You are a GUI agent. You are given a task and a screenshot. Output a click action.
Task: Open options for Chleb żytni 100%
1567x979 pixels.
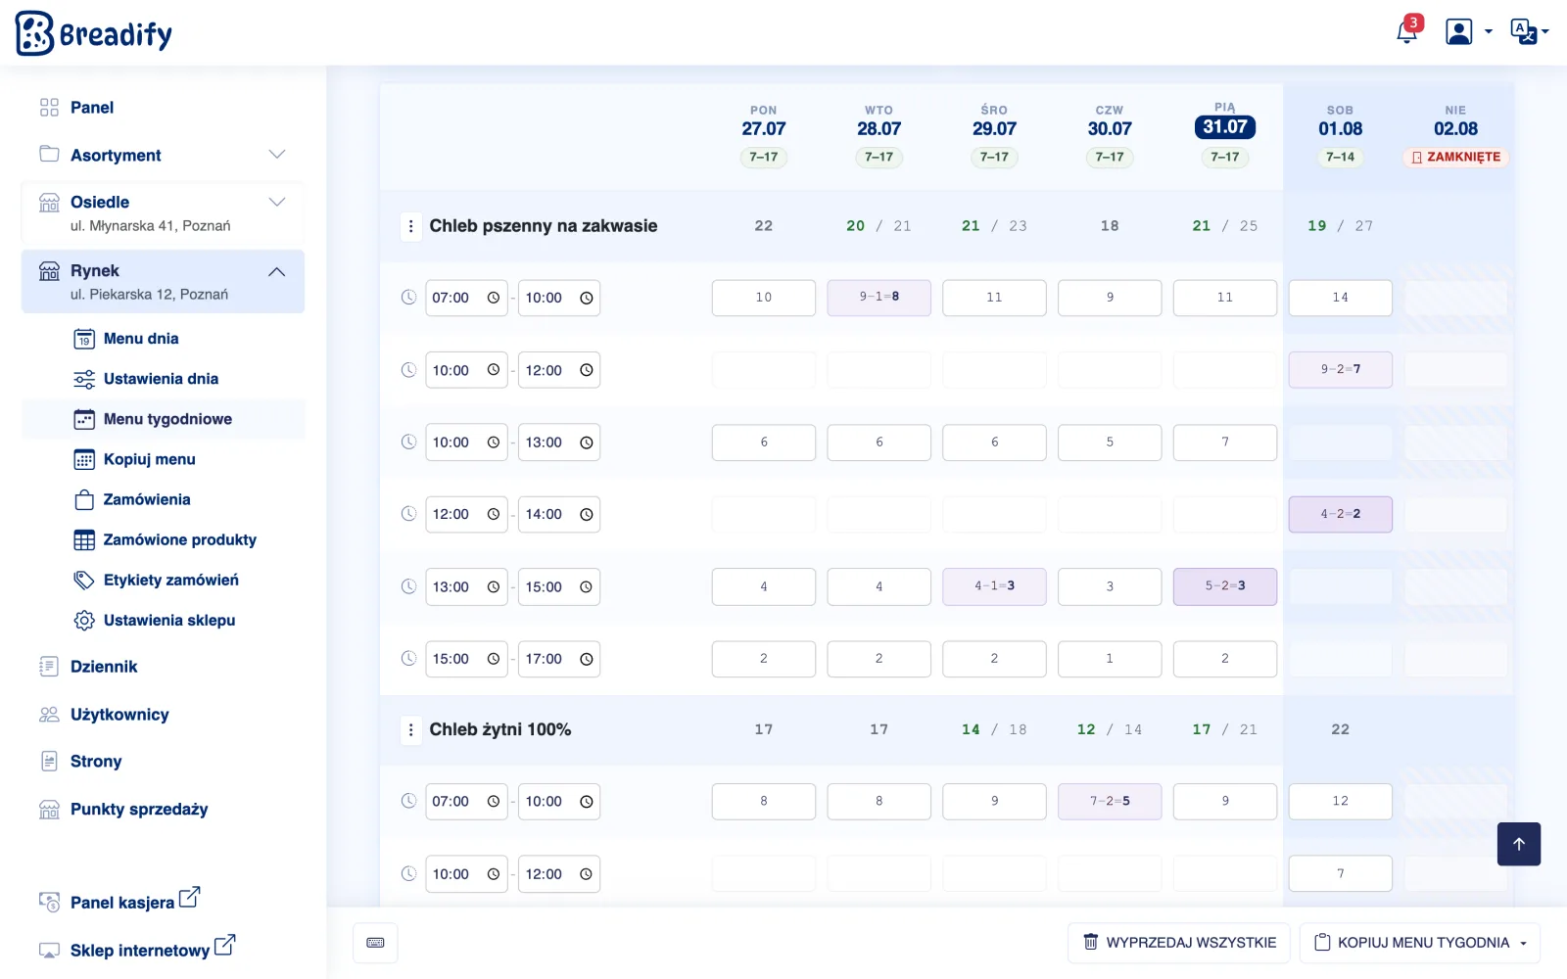coord(410,729)
